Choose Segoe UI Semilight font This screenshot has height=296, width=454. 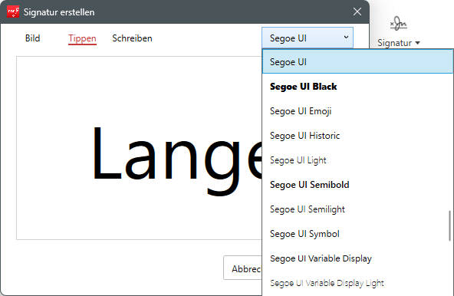click(x=357, y=209)
